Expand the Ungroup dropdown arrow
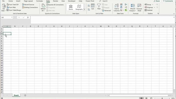Viewport: 176px width, 99px height. point(154,7)
